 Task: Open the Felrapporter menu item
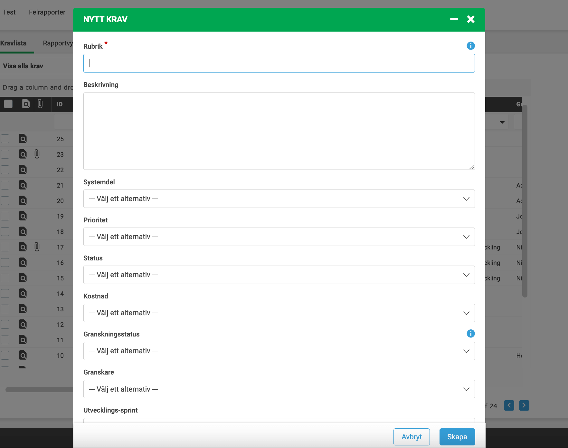(47, 12)
